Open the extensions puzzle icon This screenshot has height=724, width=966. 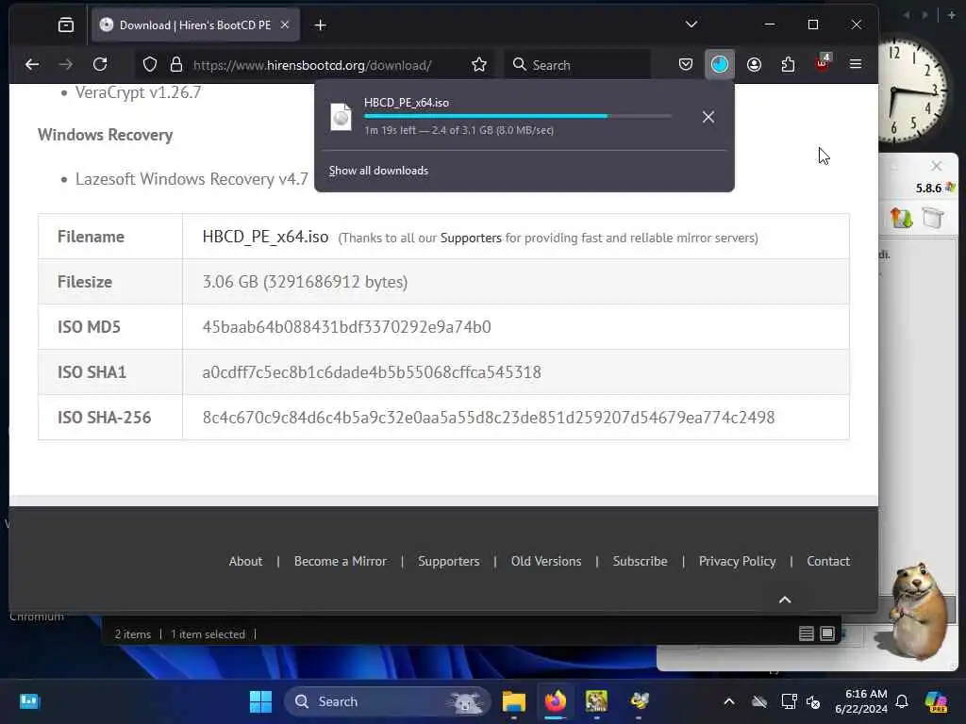788,65
